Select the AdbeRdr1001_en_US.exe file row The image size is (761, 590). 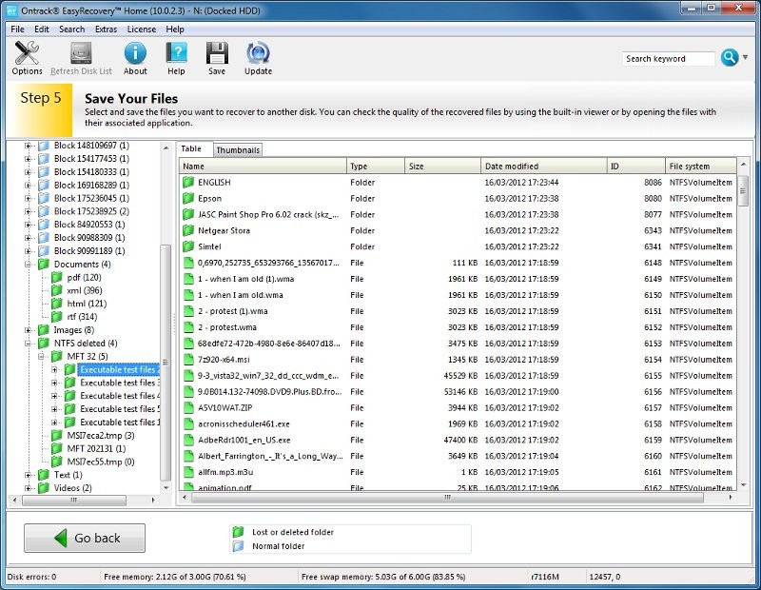tap(458, 440)
